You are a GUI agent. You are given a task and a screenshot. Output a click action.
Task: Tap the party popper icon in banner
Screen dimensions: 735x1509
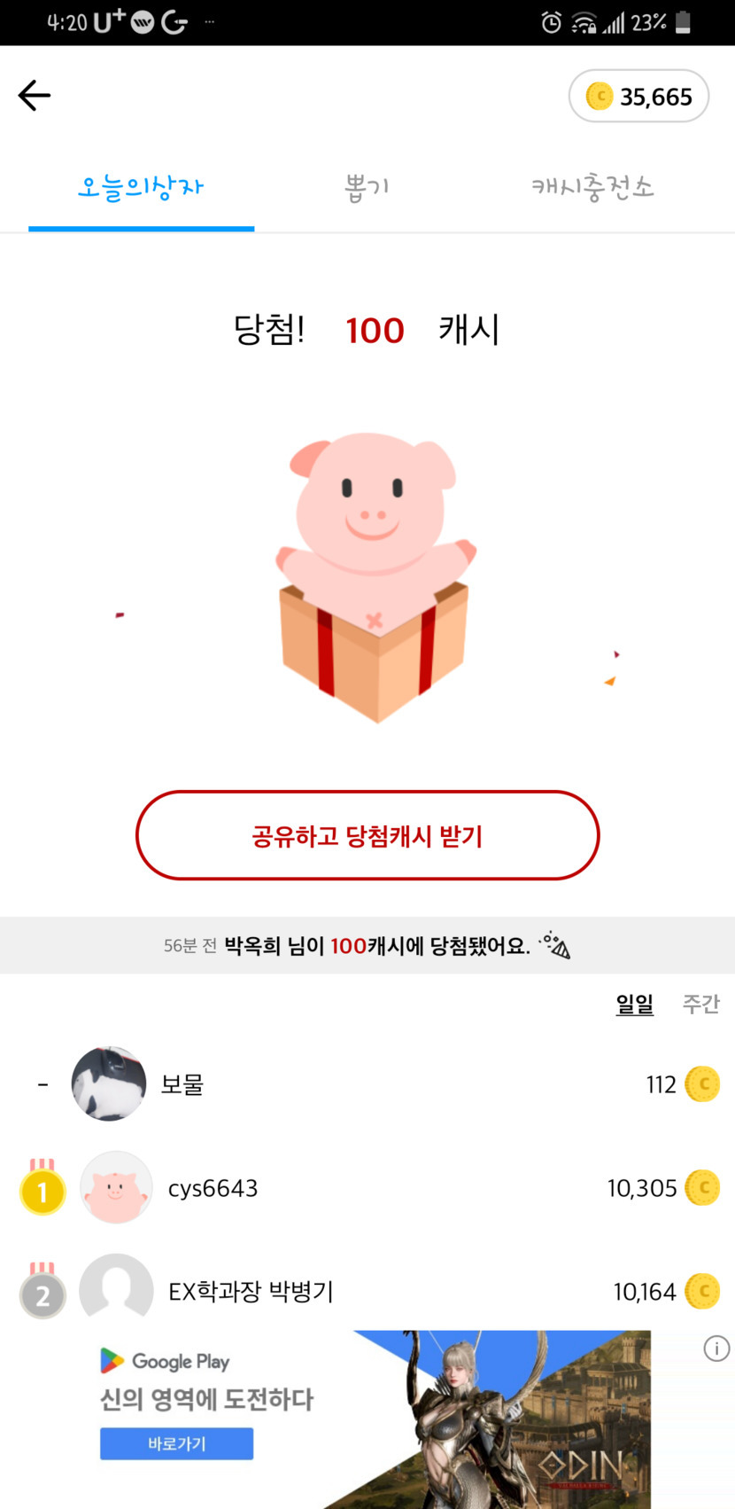click(556, 945)
